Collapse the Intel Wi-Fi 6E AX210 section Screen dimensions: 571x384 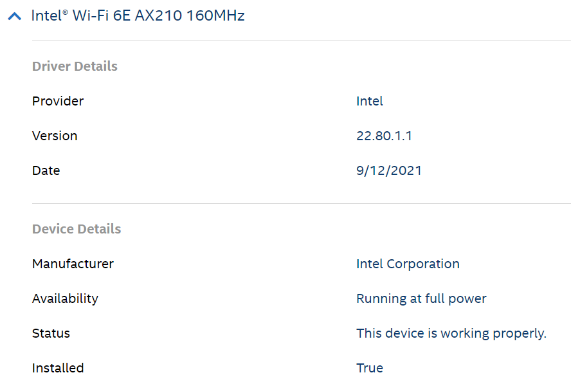coord(14,15)
